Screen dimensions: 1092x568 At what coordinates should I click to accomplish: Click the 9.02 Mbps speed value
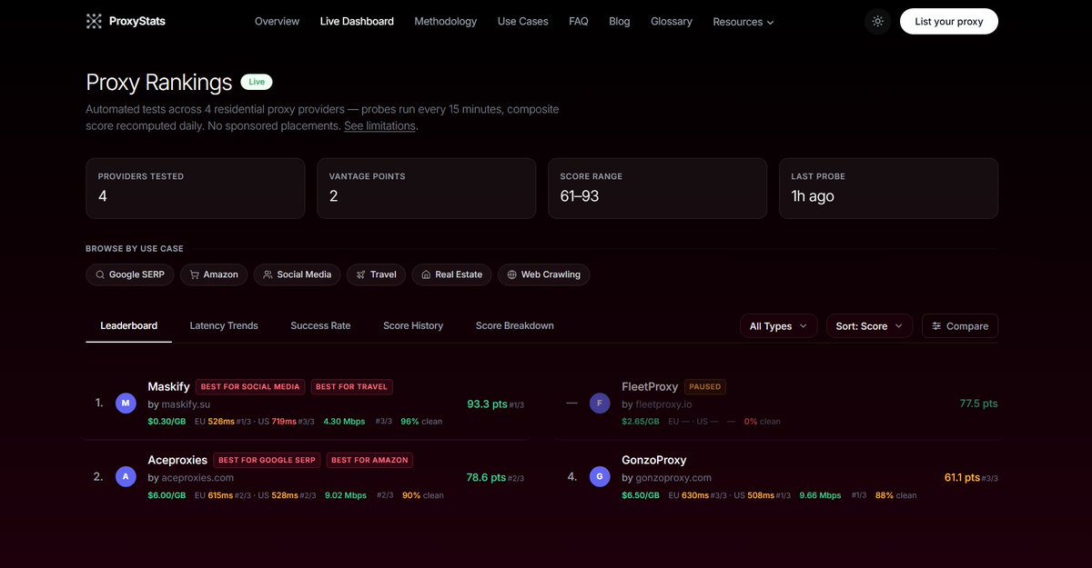(345, 495)
